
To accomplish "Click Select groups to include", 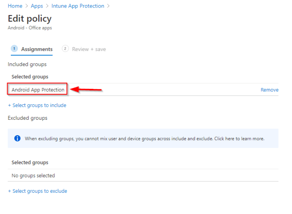I will pyautogui.click(x=37, y=106).
